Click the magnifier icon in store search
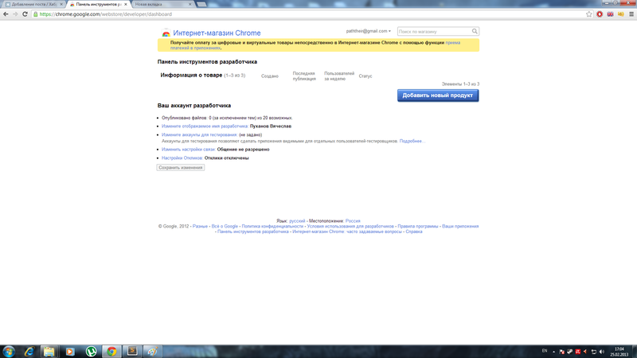637x358 pixels. [475, 31]
